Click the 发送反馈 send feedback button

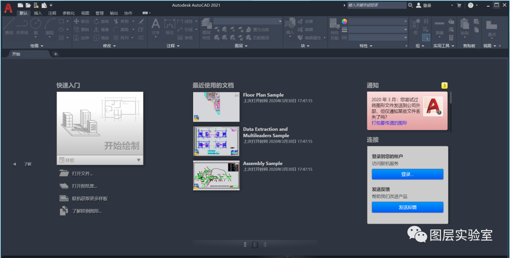(408, 207)
